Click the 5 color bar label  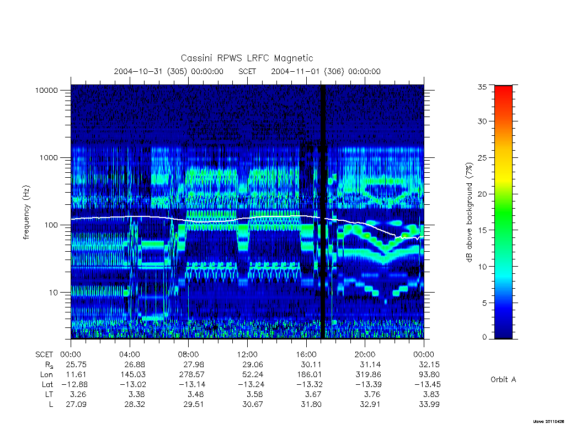pos(484,303)
